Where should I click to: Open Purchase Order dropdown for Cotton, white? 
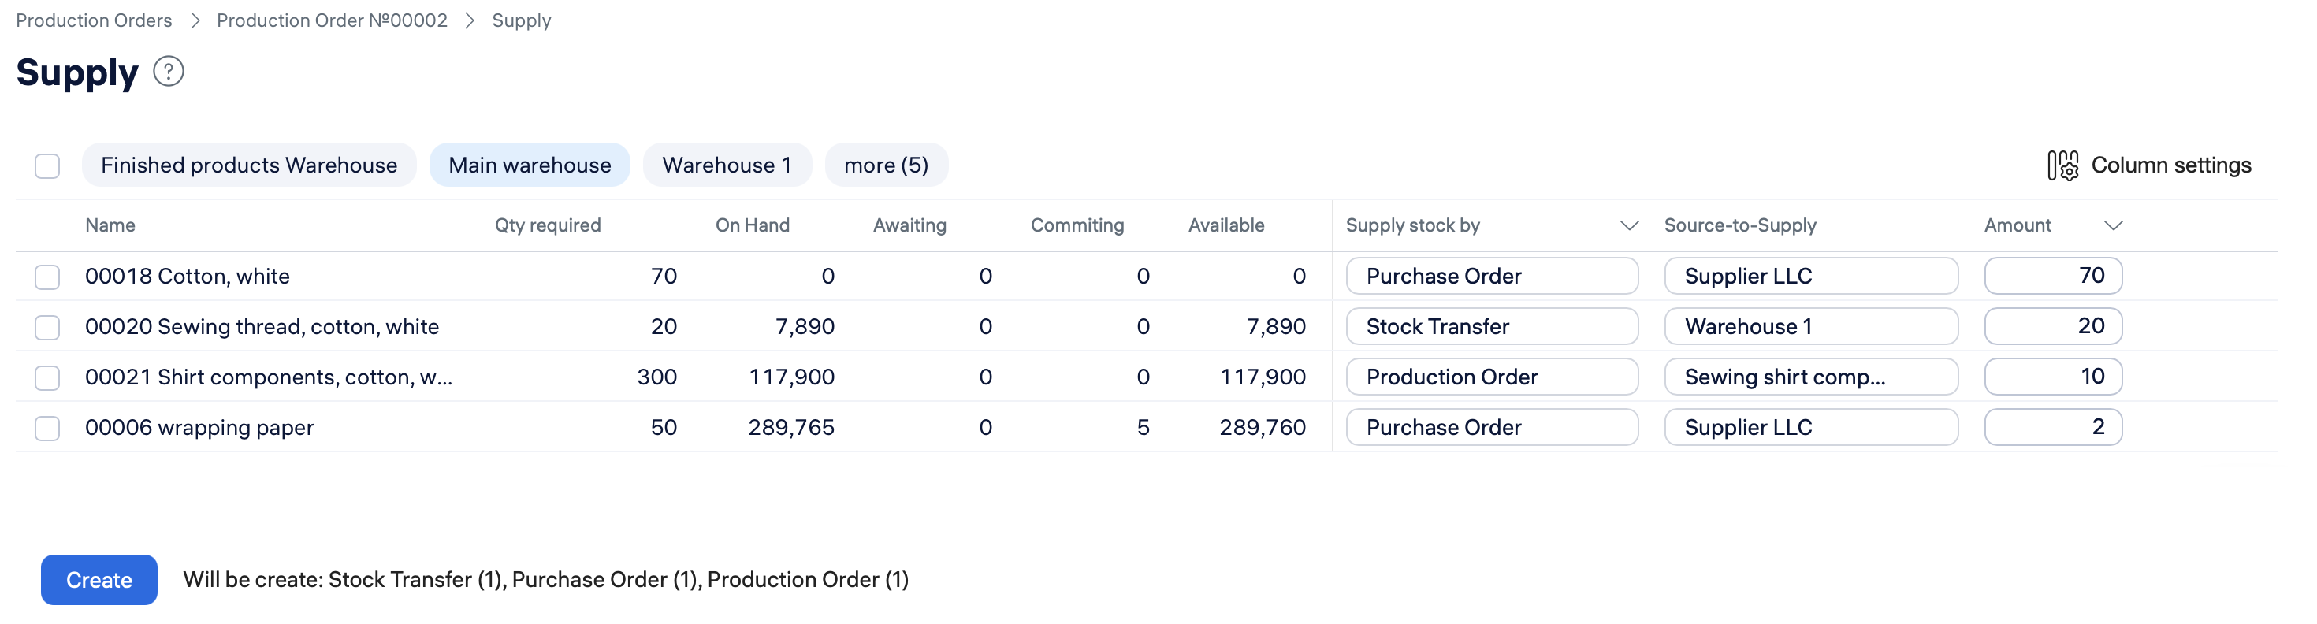[1491, 276]
